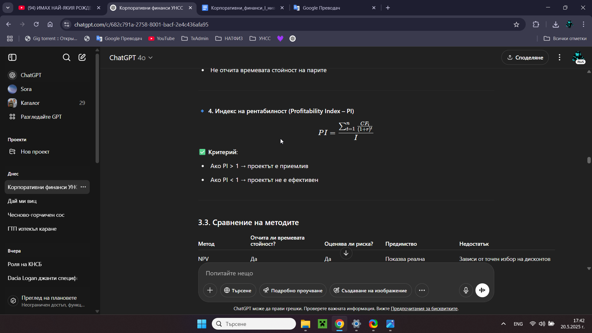
Task: Switch to the Google Преводач tab
Action: pos(321,8)
